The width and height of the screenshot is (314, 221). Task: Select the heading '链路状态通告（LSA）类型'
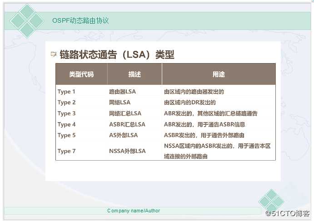tap(117, 54)
